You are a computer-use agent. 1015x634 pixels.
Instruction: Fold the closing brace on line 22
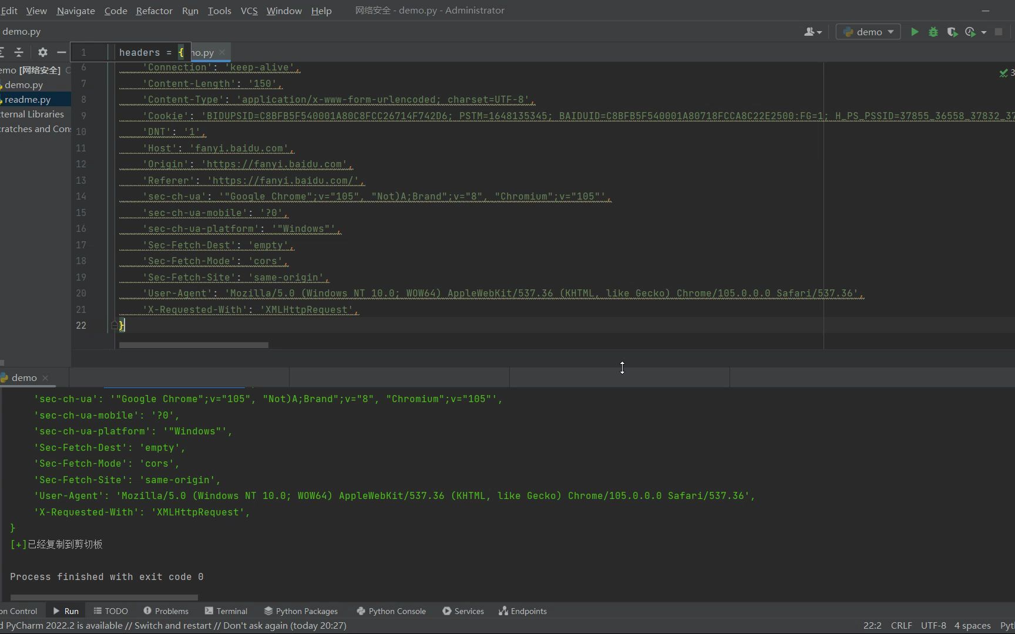(115, 325)
